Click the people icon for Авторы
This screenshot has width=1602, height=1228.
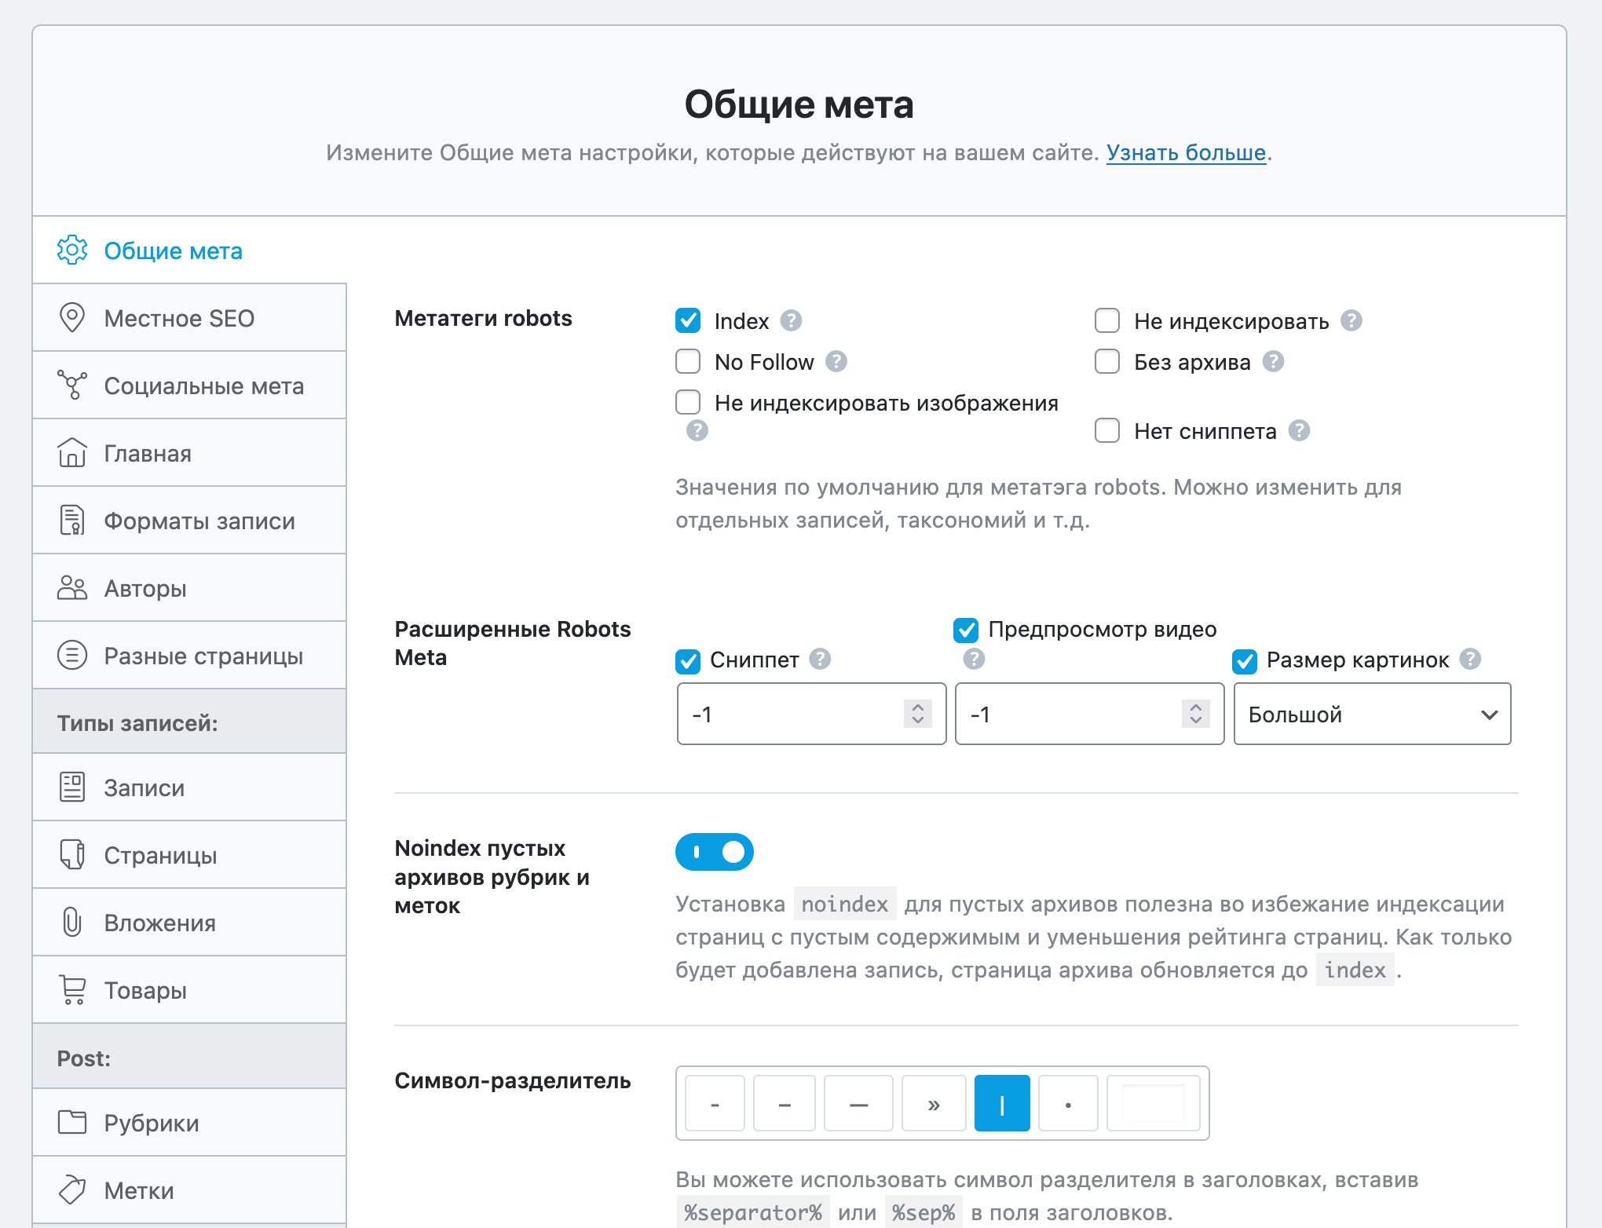(x=72, y=588)
